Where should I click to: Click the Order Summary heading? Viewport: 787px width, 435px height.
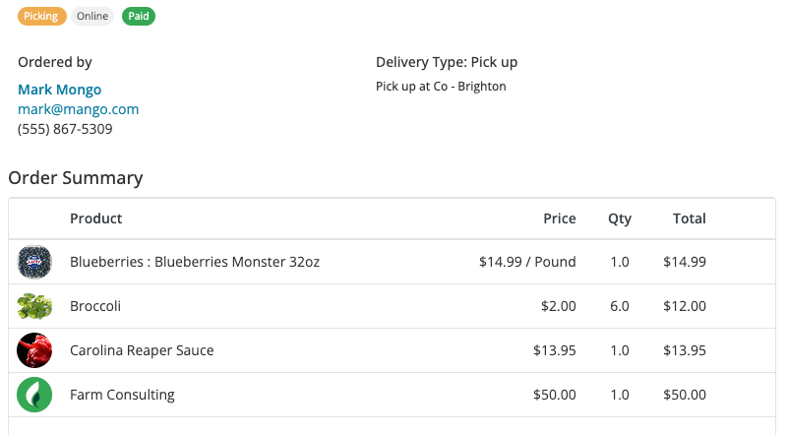click(x=76, y=178)
